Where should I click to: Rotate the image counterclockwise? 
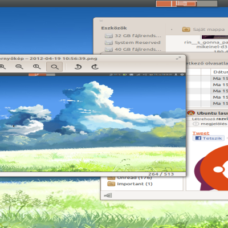pyautogui.click(x=78, y=67)
